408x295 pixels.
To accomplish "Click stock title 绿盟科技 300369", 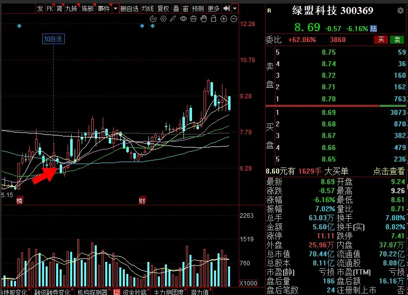I will [332, 11].
